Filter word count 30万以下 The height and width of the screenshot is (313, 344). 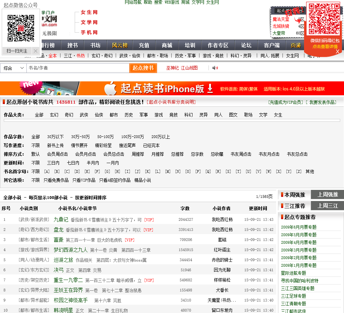point(55,137)
